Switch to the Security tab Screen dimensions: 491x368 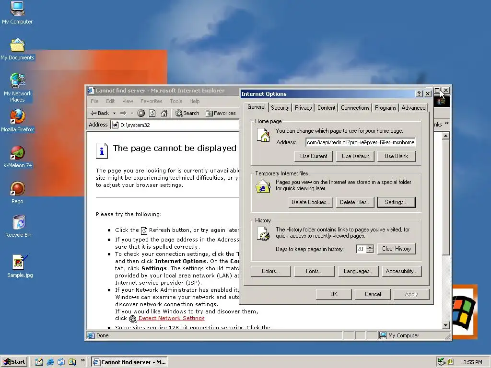pos(280,108)
